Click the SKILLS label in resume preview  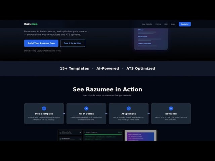click(x=141, y=30)
